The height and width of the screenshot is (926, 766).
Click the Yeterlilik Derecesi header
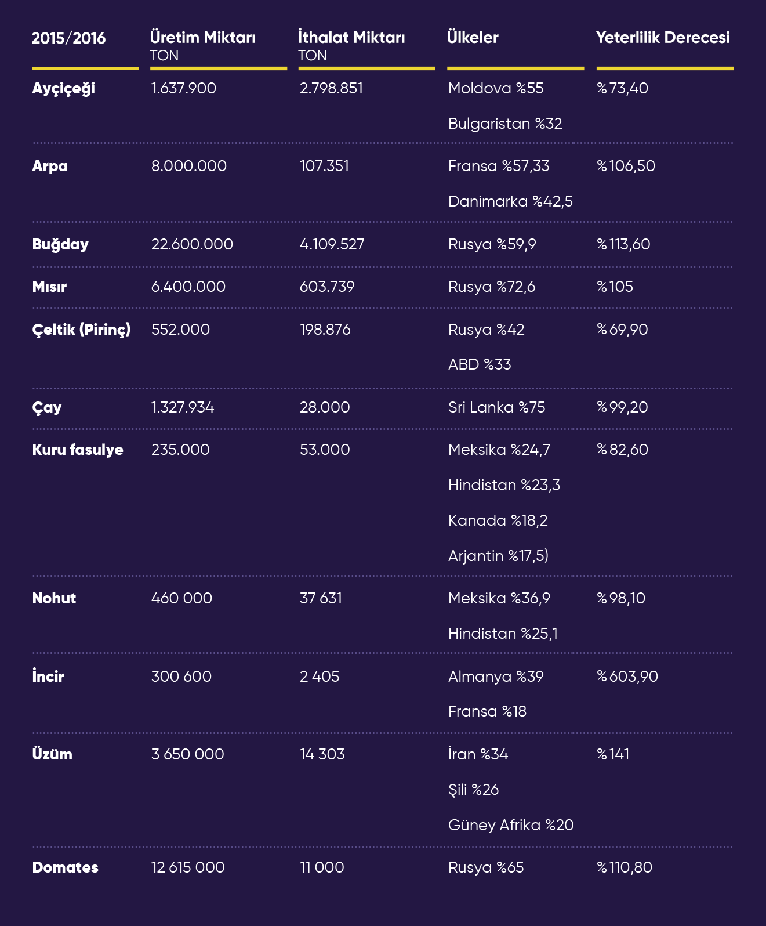tap(663, 38)
